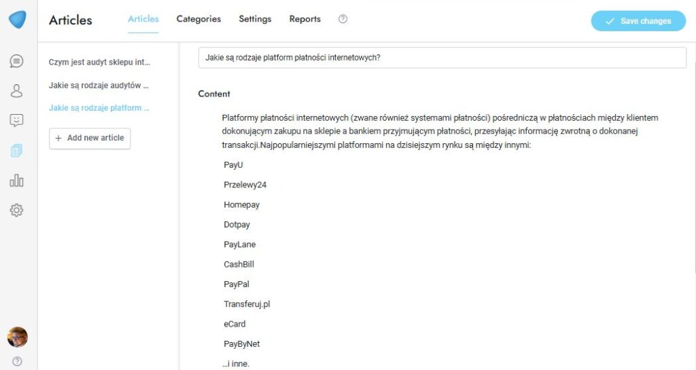Click the Add new article button

[90, 138]
